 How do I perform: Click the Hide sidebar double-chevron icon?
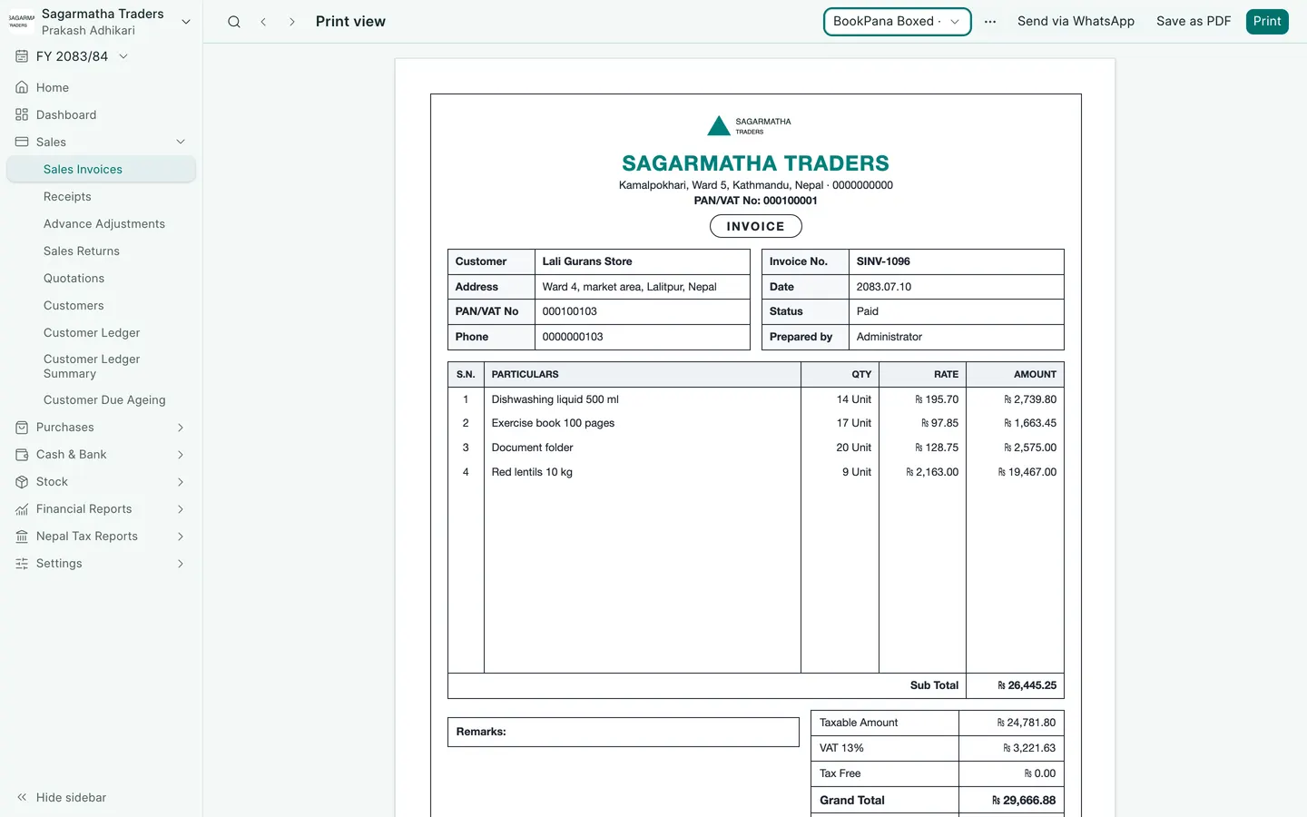pyautogui.click(x=22, y=797)
